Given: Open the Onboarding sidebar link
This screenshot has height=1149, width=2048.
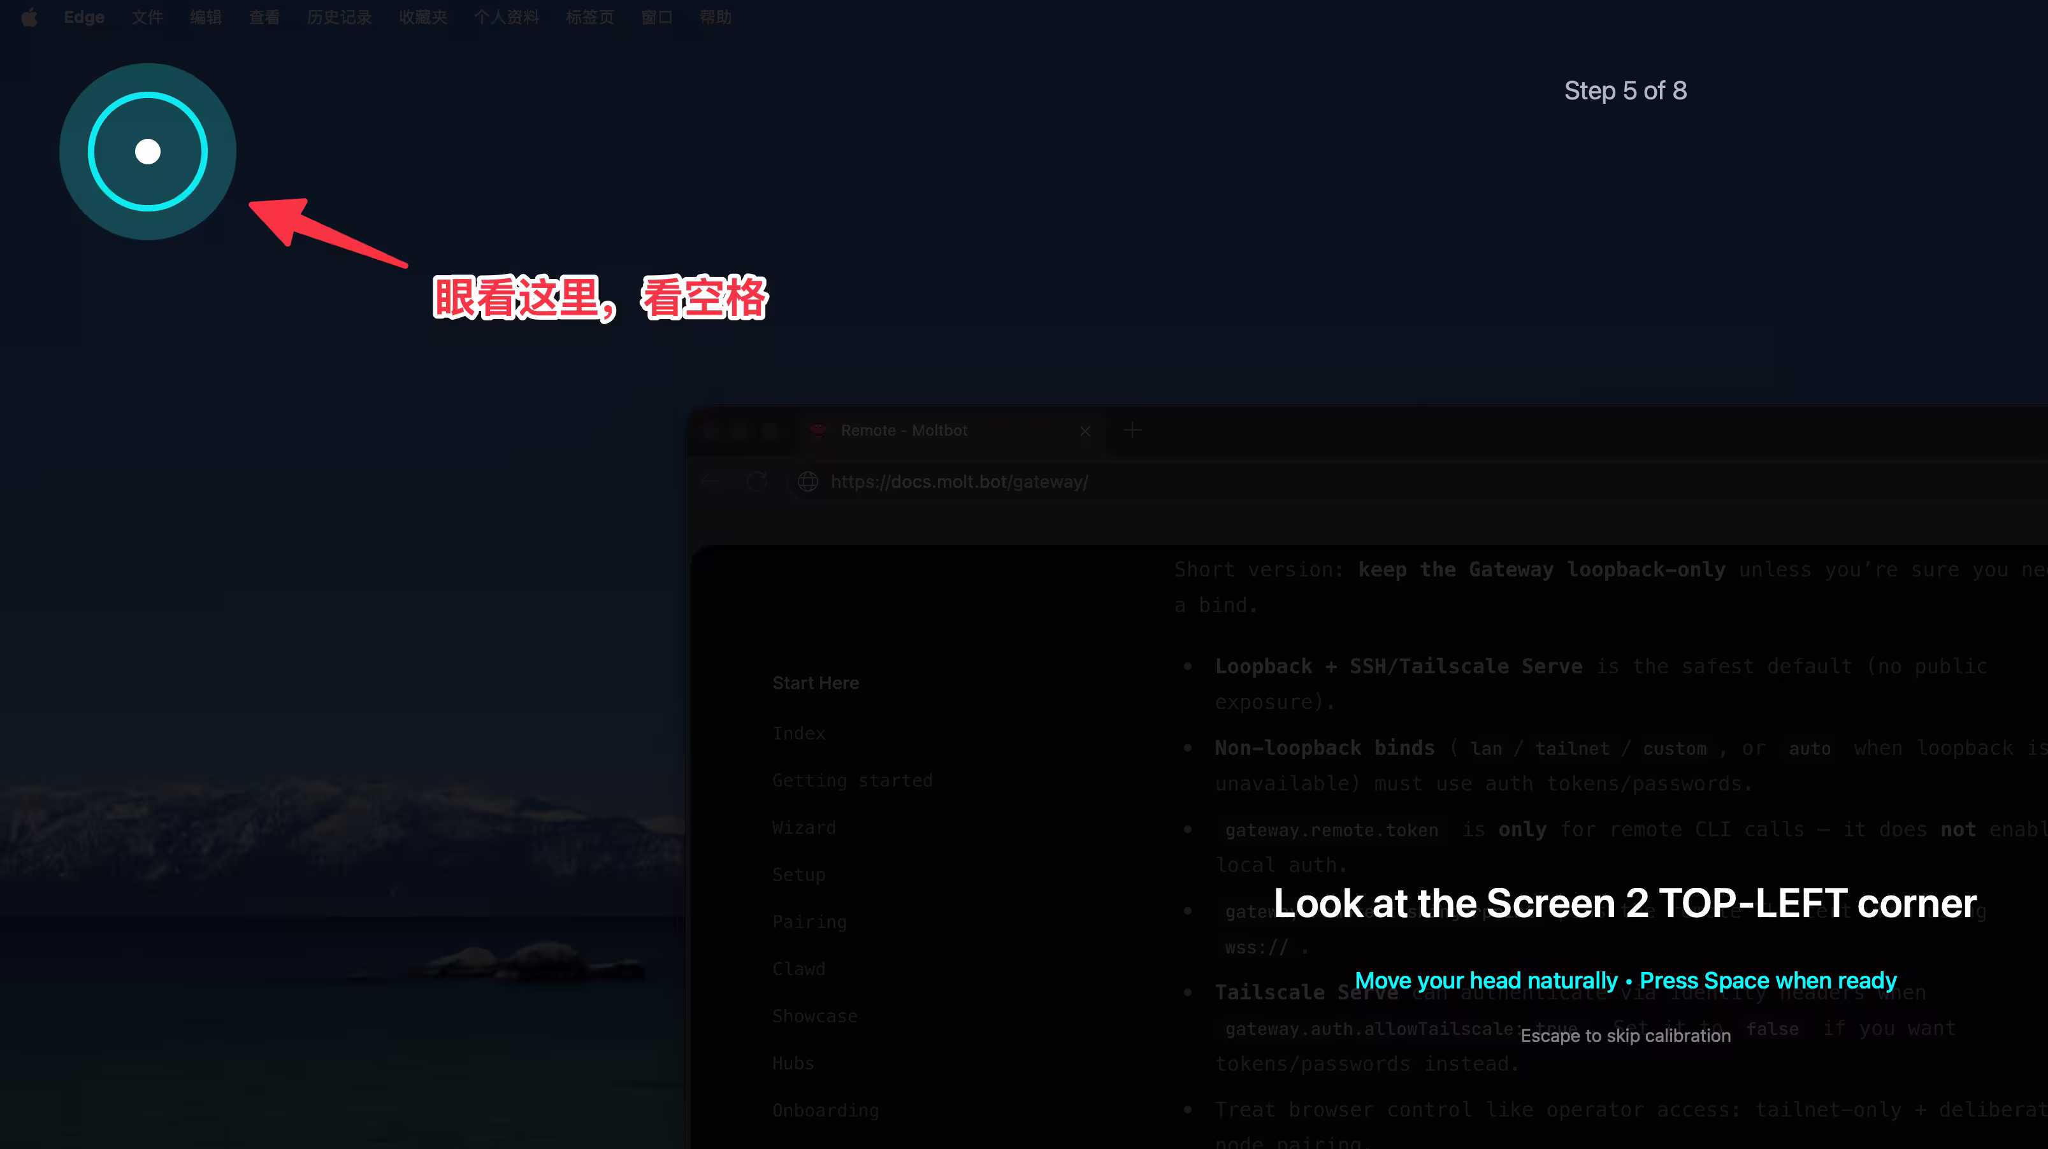Looking at the screenshot, I should (825, 1110).
